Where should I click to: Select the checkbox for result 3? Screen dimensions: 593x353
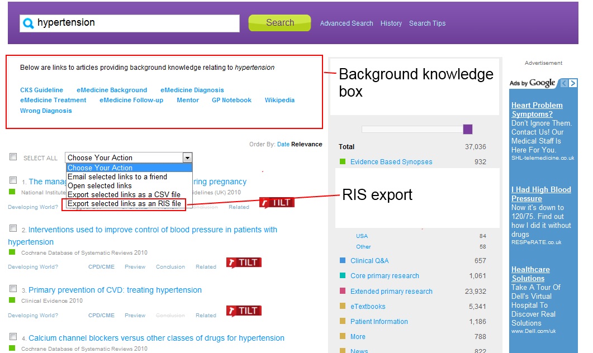13,289
